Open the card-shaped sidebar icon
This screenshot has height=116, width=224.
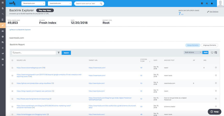3,59
